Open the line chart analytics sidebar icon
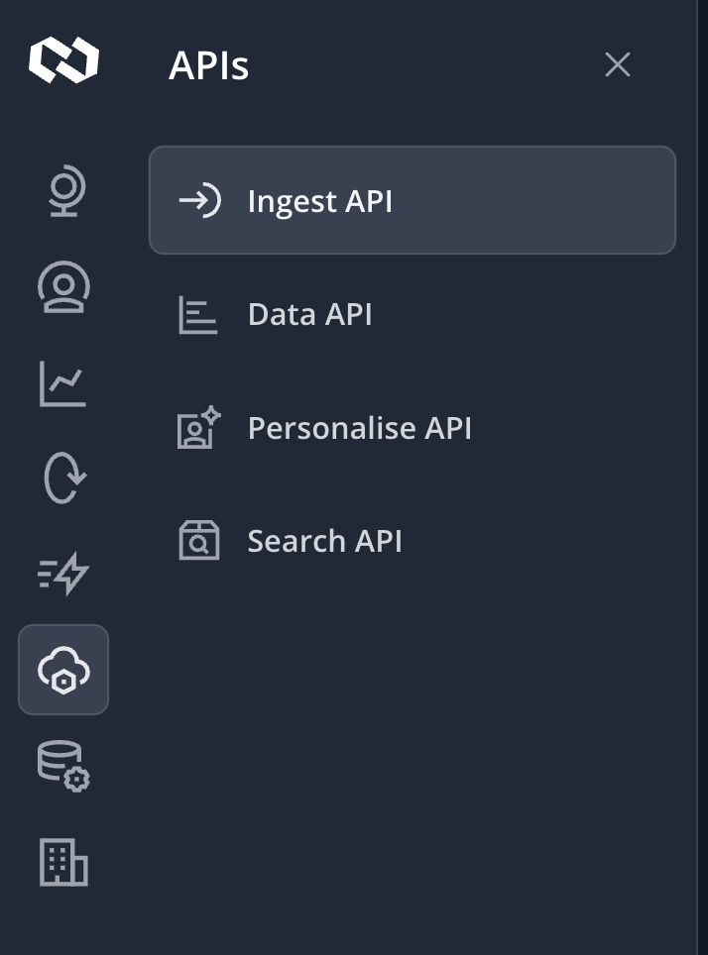The image size is (708, 955). 63,383
